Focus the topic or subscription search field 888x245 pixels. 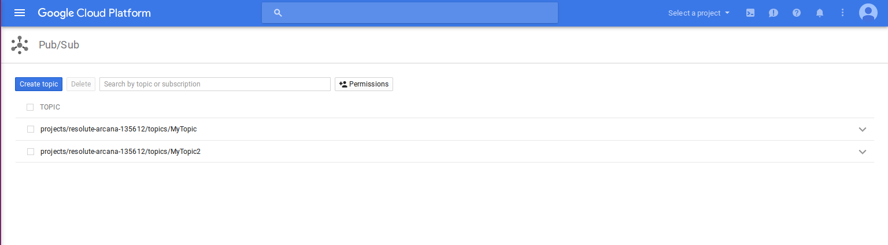pos(215,84)
